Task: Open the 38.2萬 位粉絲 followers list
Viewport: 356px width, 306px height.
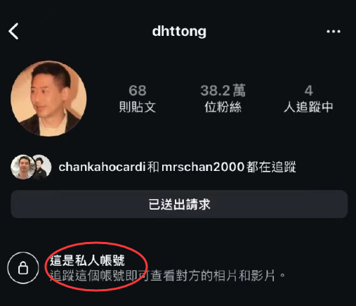Action: pyautogui.click(x=223, y=98)
